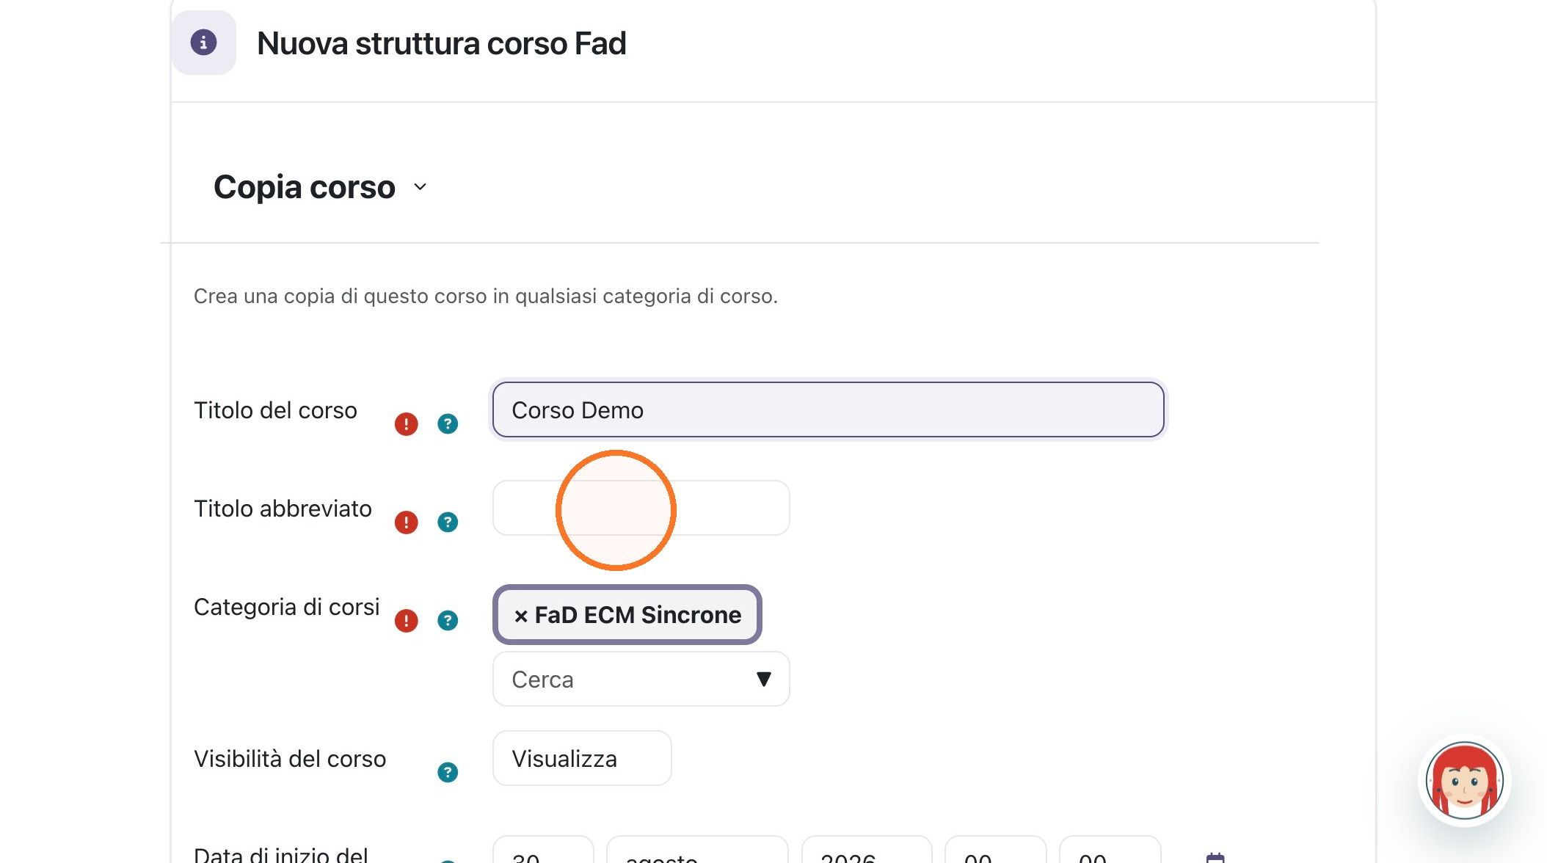This screenshot has width=1547, height=863.
Task: Expand the Cerca category dropdown arrow
Action: pyautogui.click(x=763, y=679)
